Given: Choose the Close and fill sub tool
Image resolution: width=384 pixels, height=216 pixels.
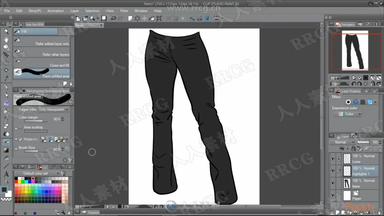Looking at the screenshot, I should pyautogui.click(x=41, y=63).
